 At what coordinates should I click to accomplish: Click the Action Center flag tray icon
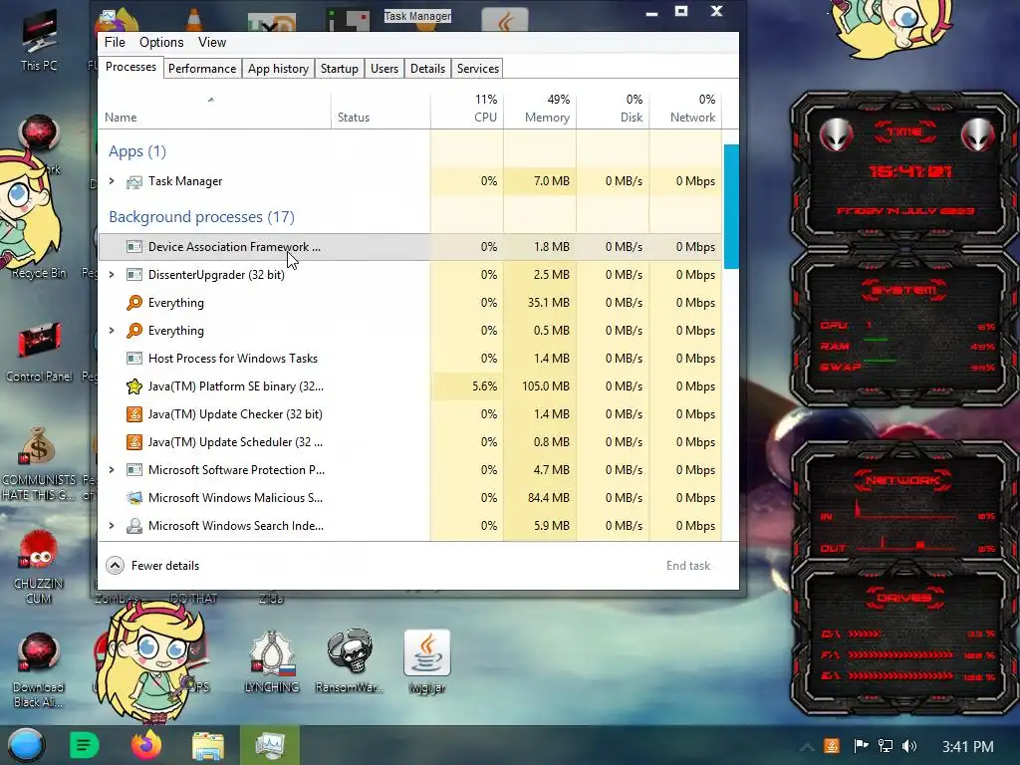point(861,746)
